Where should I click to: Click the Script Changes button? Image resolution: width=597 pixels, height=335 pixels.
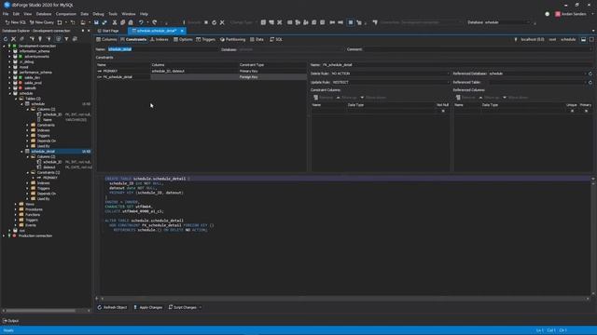[x=183, y=307]
